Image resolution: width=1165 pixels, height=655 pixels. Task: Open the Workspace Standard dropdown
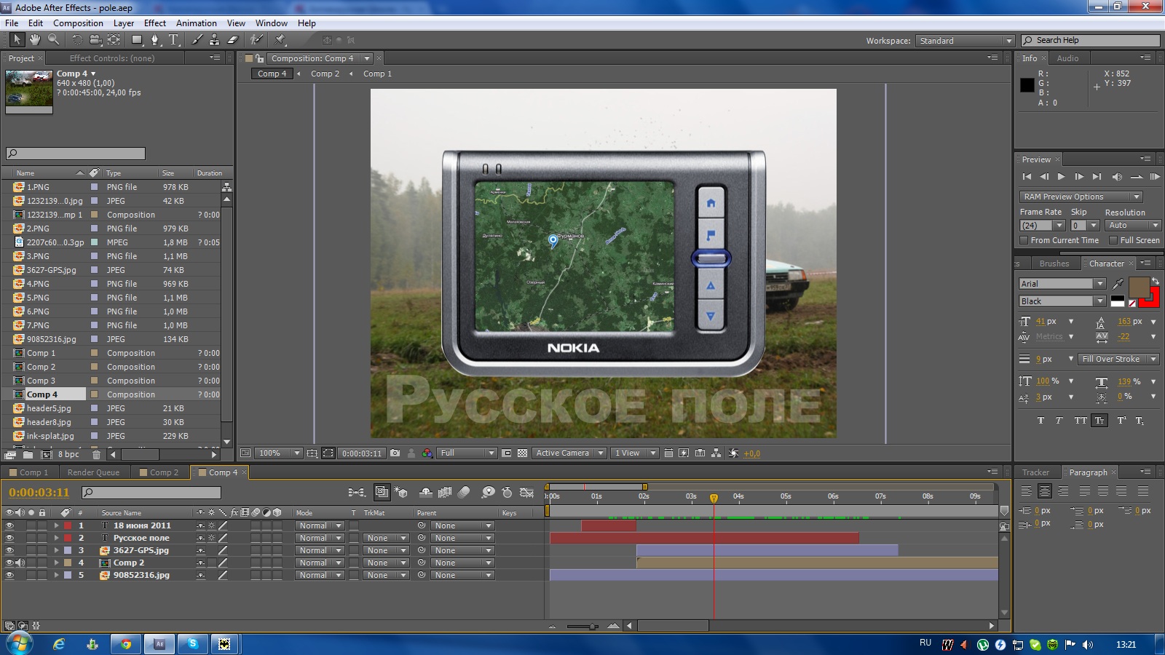click(965, 41)
